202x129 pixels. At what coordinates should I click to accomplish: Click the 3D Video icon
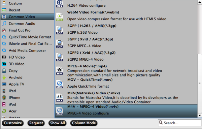click(x=4, y=64)
